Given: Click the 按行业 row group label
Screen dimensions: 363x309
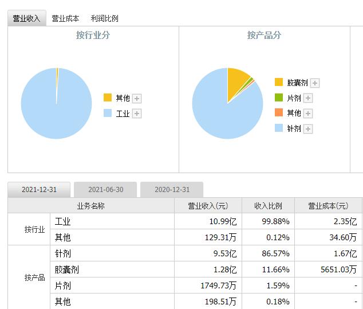Looking at the screenshot, I should coord(35,229).
